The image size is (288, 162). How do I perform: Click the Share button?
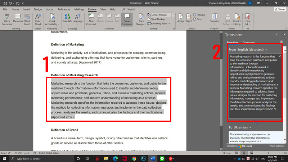tap(278, 9)
